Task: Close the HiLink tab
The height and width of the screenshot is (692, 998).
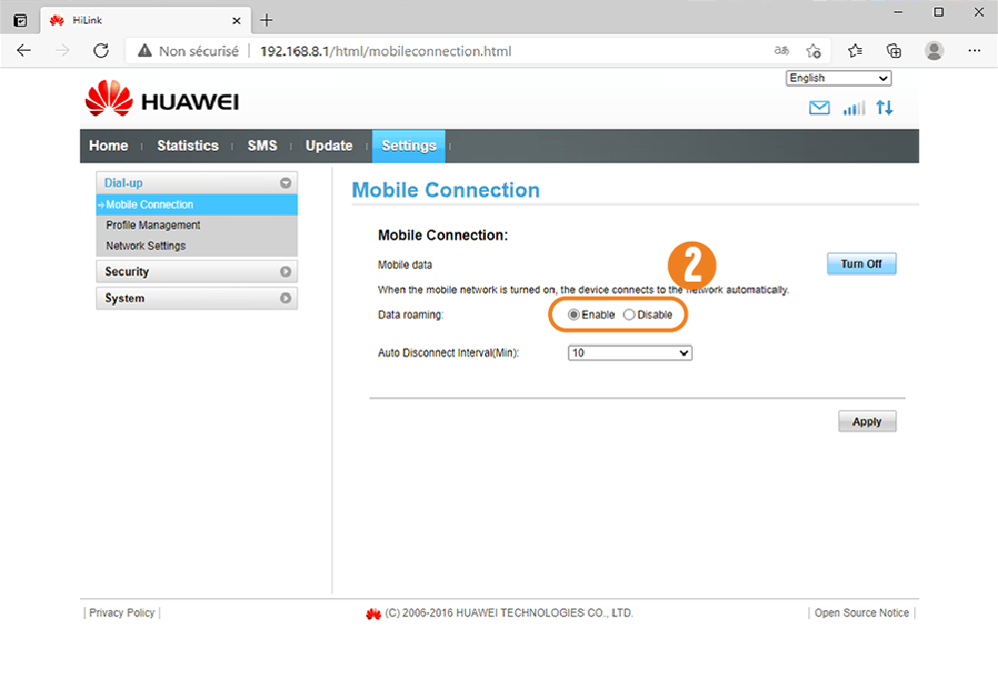Action: point(237,20)
